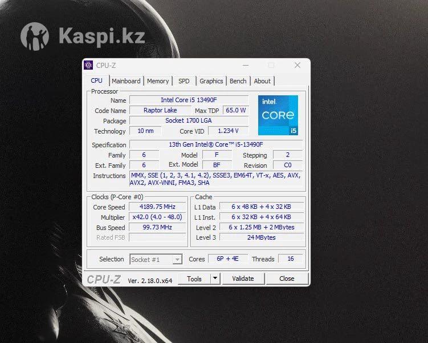Close CPU-Z using title bar X
The width and height of the screenshot is (428, 343).
click(x=297, y=66)
